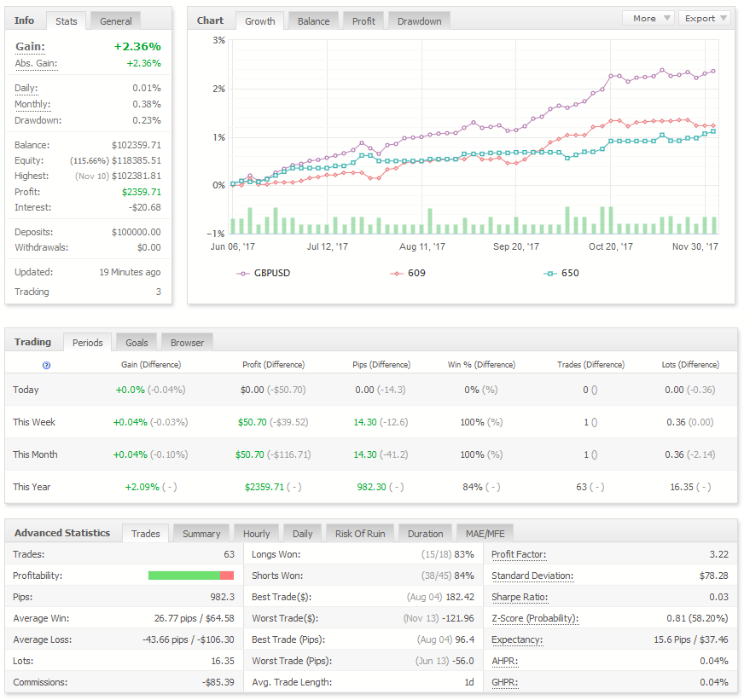Select the This Month row label
Image resolution: width=744 pixels, height=700 pixels.
click(x=35, y=454)
